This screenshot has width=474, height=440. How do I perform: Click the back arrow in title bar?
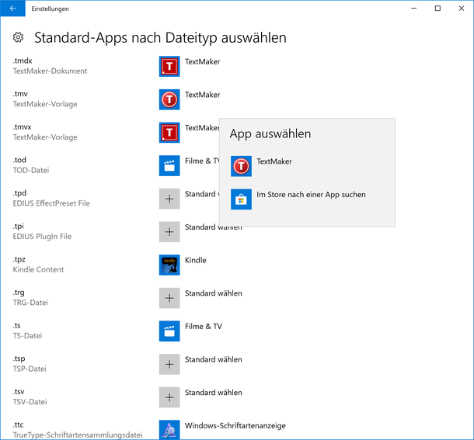(x=12, y=9)
